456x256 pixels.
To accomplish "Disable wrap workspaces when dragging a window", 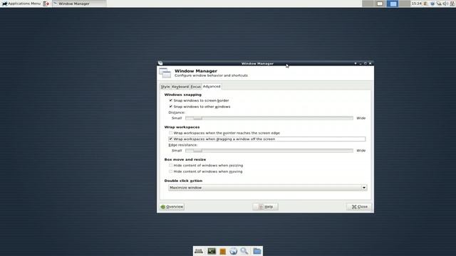I will tap(171, 139).
